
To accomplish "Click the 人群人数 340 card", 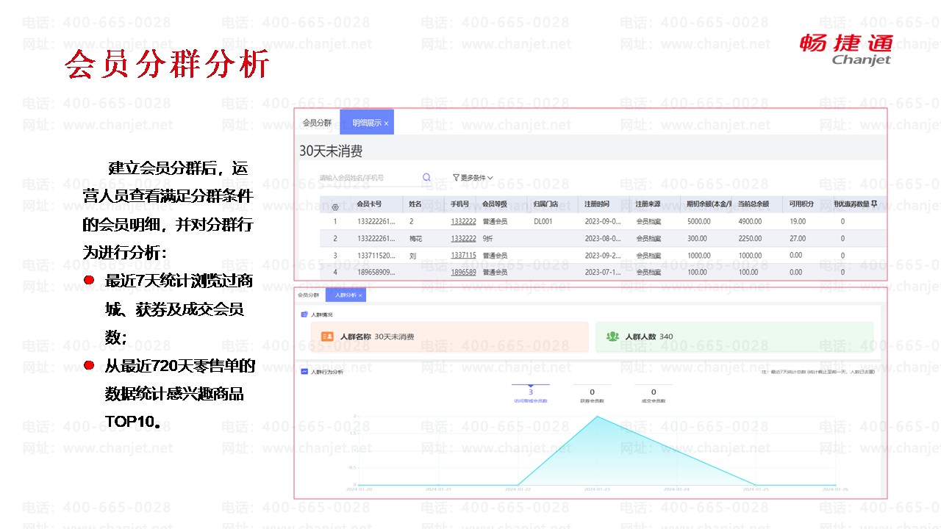I will pyautogui.click(x=734, y=337).
